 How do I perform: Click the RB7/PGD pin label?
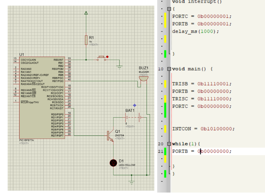(58, 81)
